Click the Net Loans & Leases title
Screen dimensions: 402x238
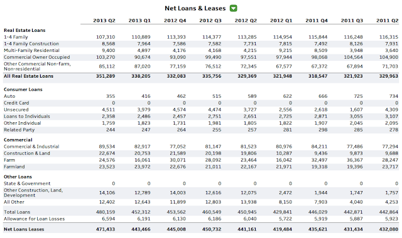pos(195,8)
